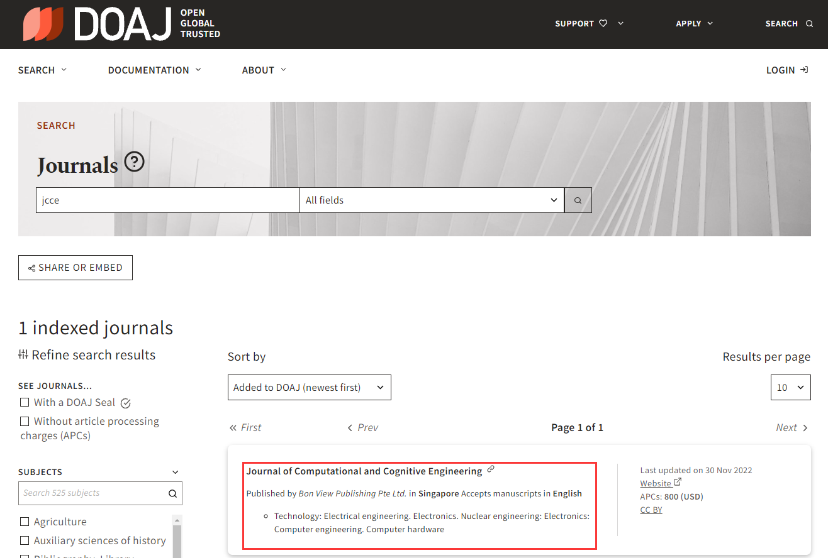This screenshot has width=828, height=558.
Task: Open the Search navigation menu
Action: pos(42,70)
